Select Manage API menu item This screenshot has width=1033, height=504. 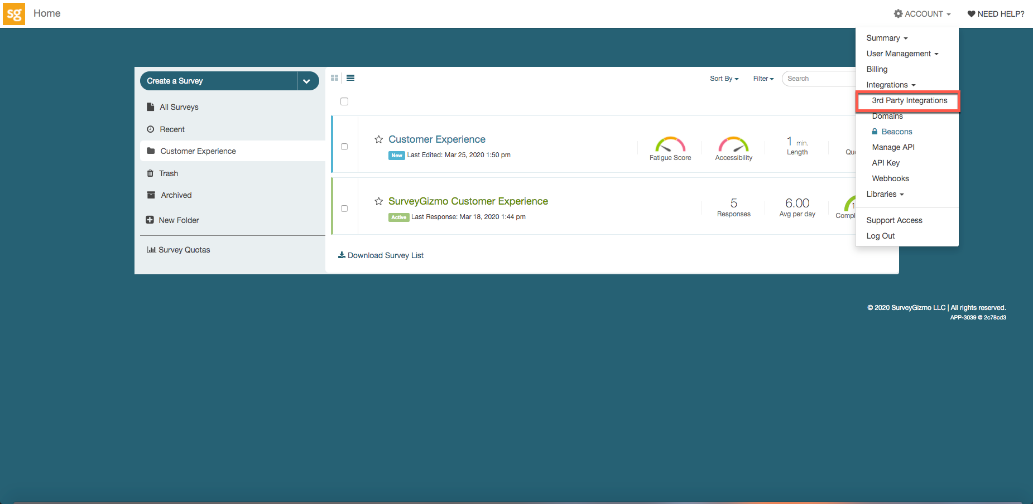coord(893,147)
